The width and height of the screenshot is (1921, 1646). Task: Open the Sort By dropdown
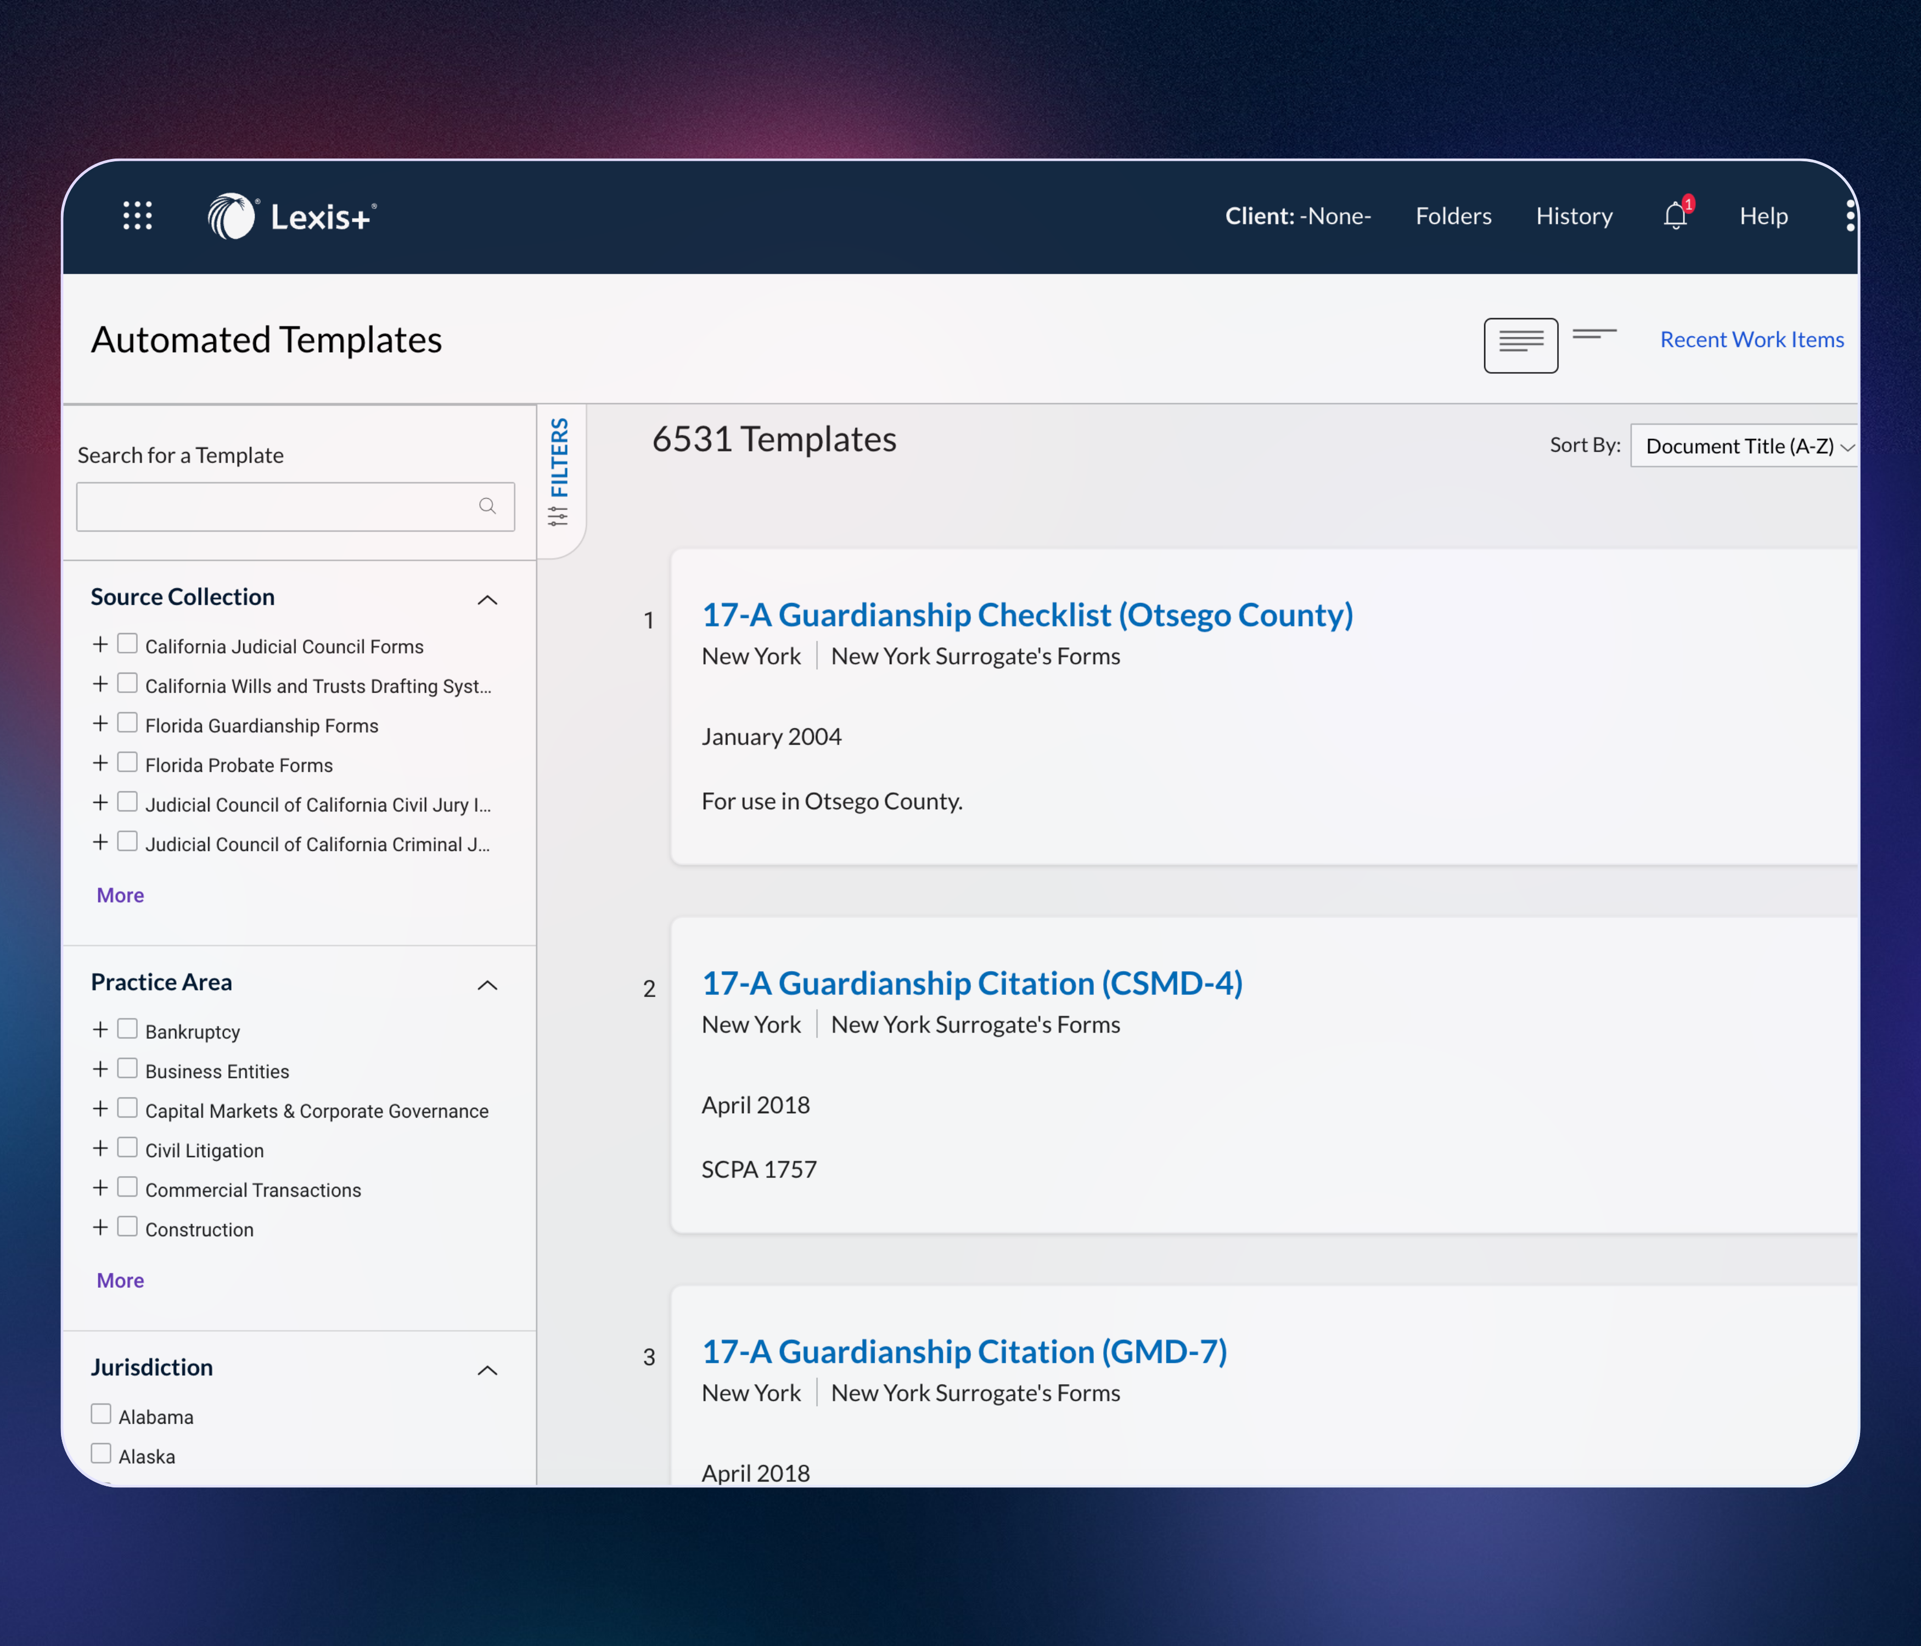coord(1745,446)
